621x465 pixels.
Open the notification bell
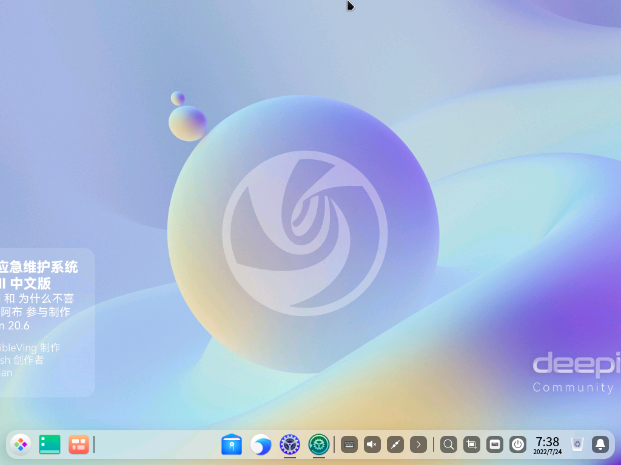click(600, 444)
